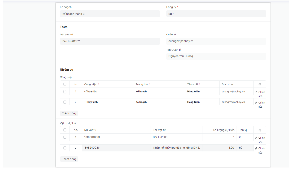Screen dimensions: 290x170
Task: Open the Công ty field showing EuP
Action: [216, 14]
